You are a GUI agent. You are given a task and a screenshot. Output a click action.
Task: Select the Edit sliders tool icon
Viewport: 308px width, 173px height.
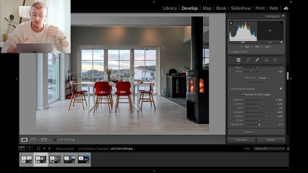pyautogui.click(x=239, y=60)
